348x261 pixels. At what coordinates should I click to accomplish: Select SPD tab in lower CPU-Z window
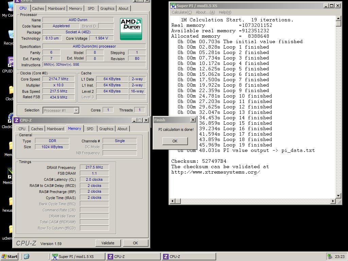(90, 129)
